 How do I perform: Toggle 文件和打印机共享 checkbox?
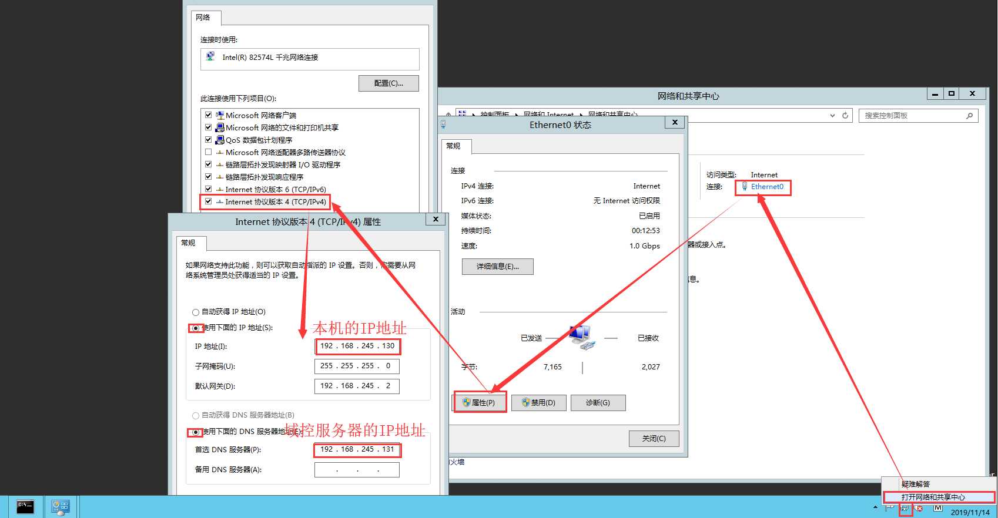coord(208,127)
